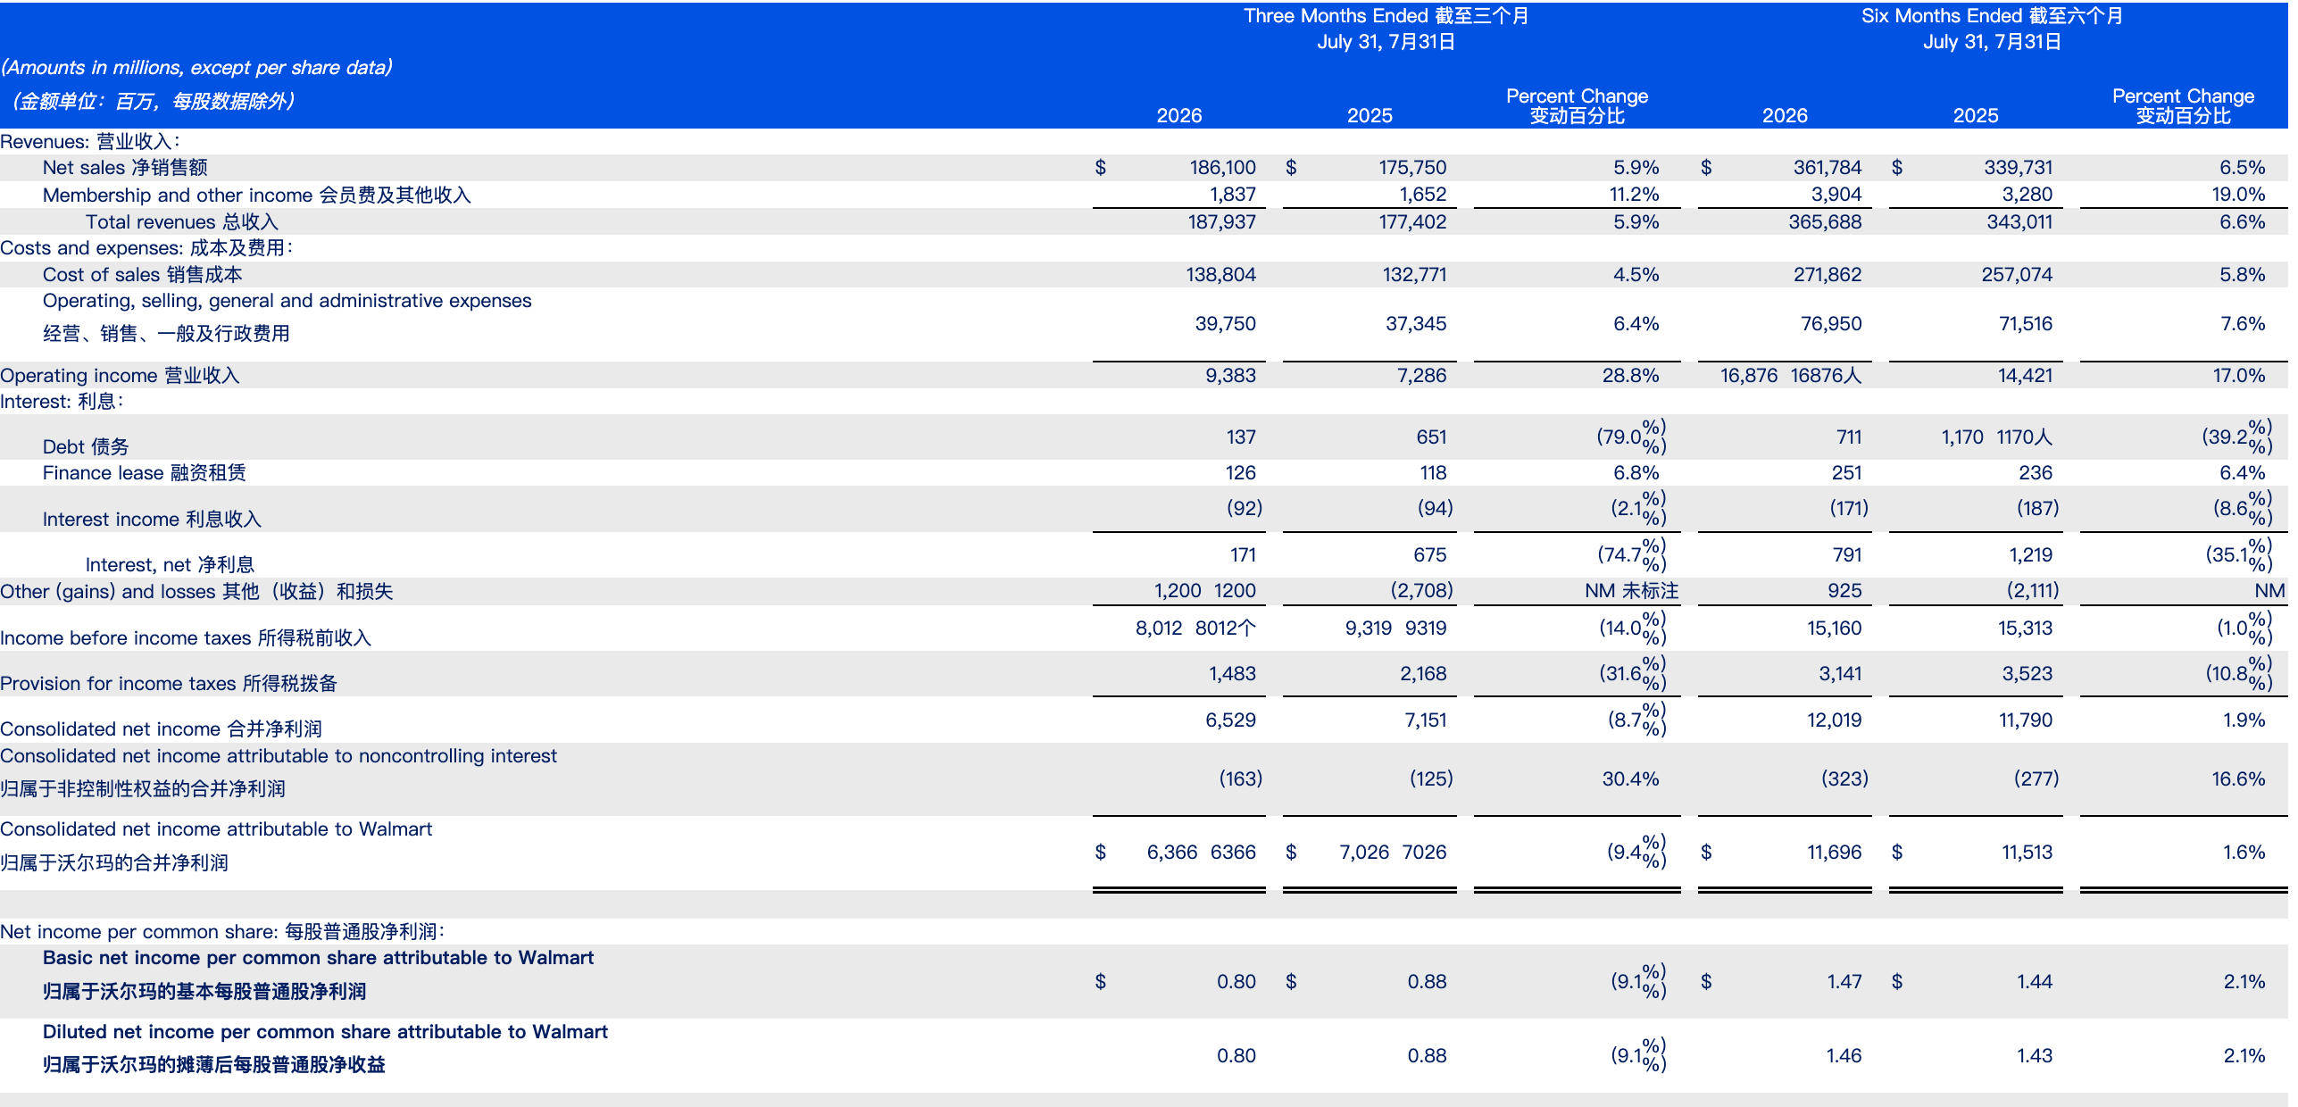The height and width of the screenshot is (1107, 2298).
Task: Click six-month Net sales value 339,731
Action: tap(2018, 168)
